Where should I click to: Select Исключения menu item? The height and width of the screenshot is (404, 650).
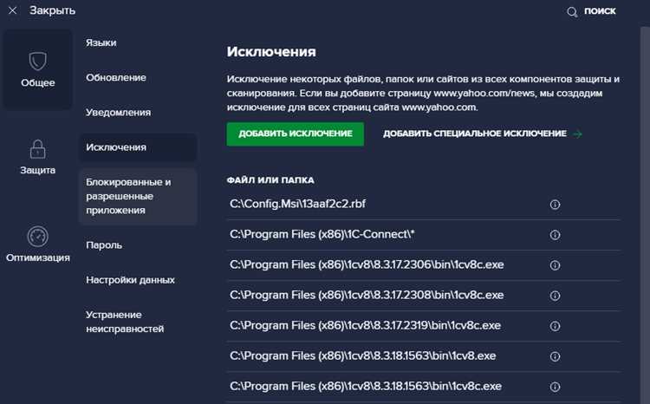(x=138, y=147)
